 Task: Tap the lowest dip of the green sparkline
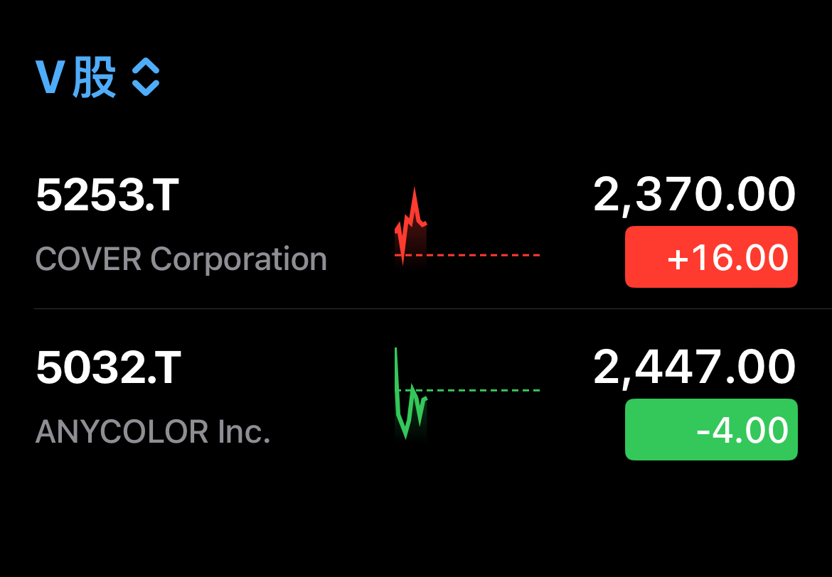[x=406, y=435]
